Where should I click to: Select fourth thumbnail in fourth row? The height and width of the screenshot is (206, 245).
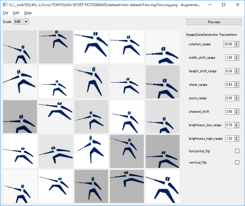pos(127,151)
